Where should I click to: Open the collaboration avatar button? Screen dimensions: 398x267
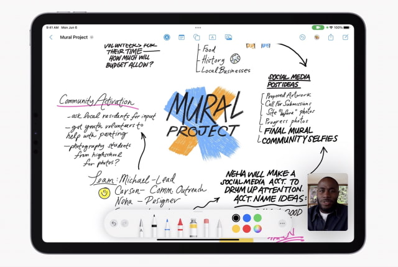(317, 37)
